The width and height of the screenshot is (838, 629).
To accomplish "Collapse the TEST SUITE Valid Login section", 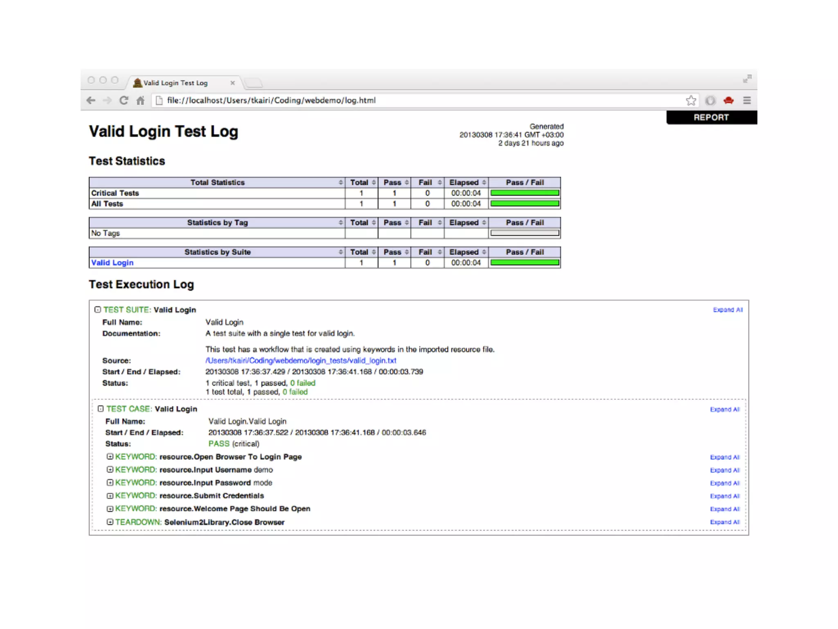I will (97, 310).
